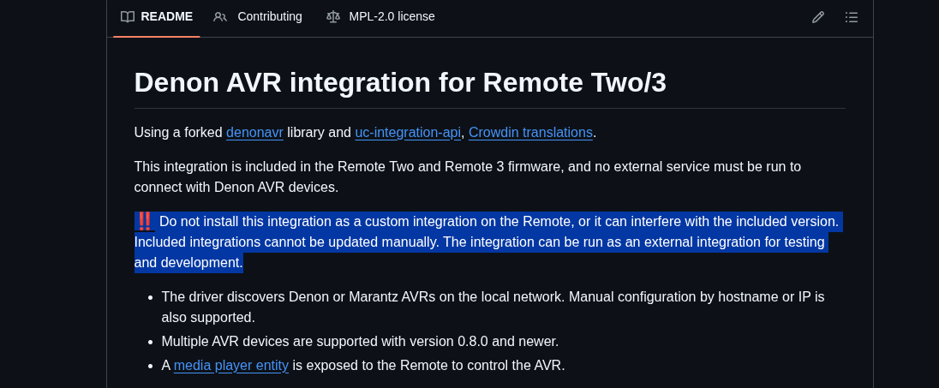Viewport: 939px width, 388px height.
Task: Click the balance scale license icon
Action: tap(333, 16)
